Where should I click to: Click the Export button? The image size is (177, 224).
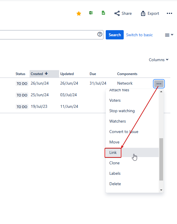click(x=150, y=13)
